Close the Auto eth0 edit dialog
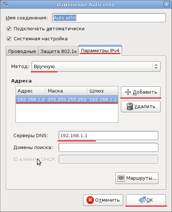The width and height of the screenshot is (172, 212). 167,4
